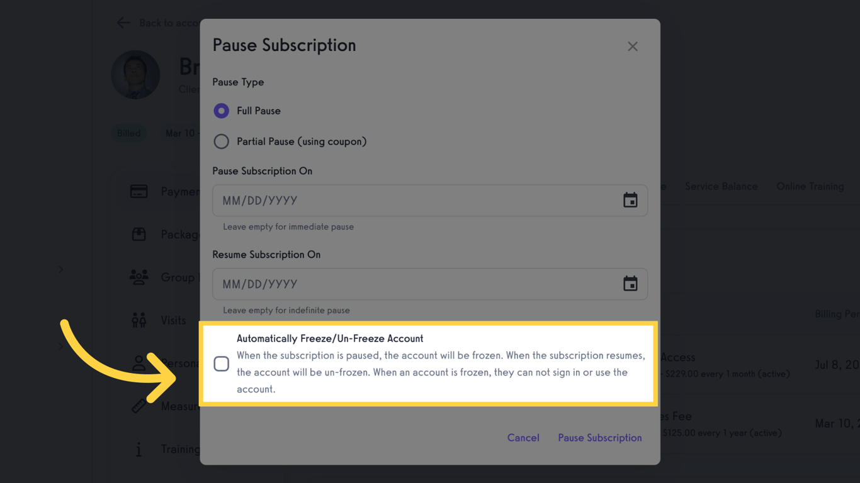Image resolution: width=860 pixels, height=483 pixels.
Task: Open the Resume Subscription On calendar picker
Action: click(x=630, y=284)
